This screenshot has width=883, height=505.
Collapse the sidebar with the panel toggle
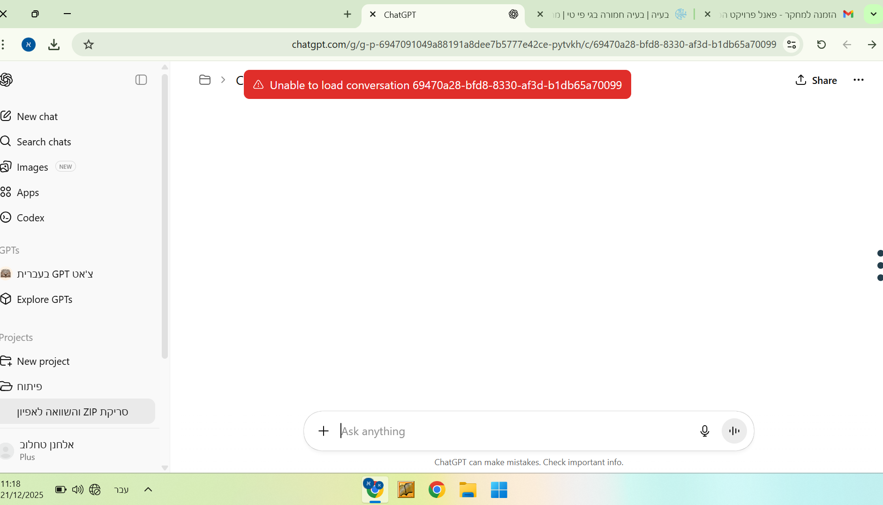tap(141, 80)
